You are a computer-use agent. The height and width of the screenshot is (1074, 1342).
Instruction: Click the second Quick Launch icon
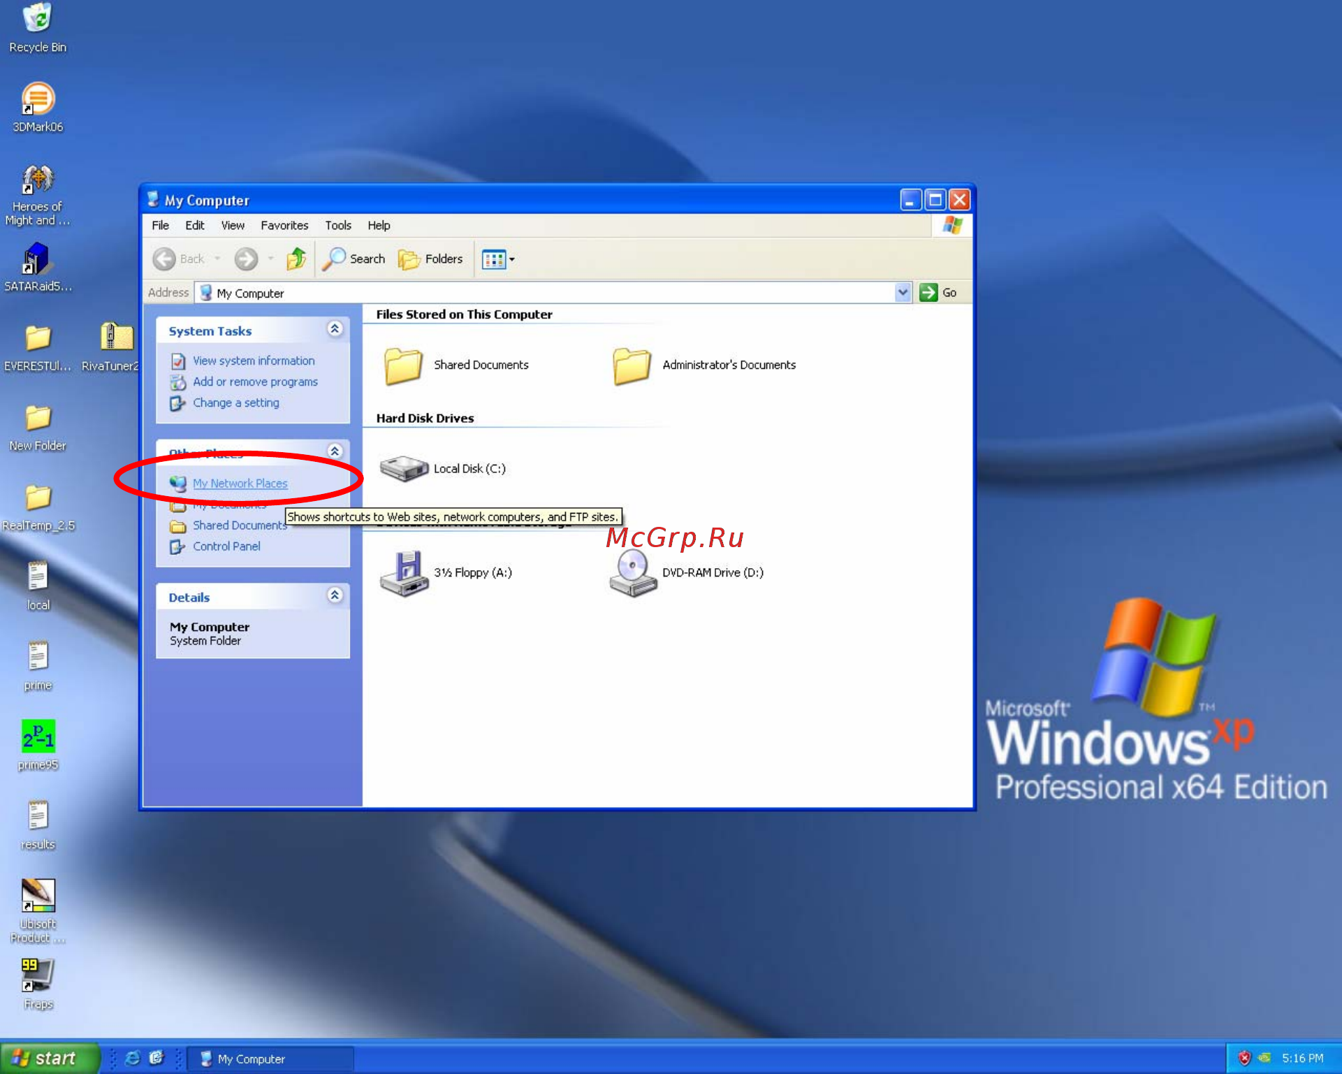point(156,1059)
